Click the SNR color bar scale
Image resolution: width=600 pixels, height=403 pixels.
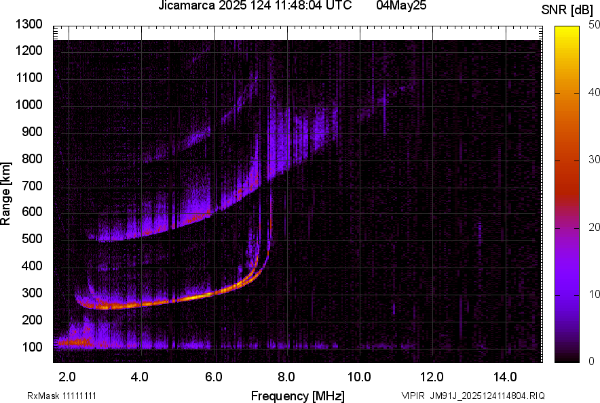tap(567, 194)
